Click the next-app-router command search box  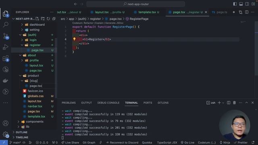click(136, 4)
